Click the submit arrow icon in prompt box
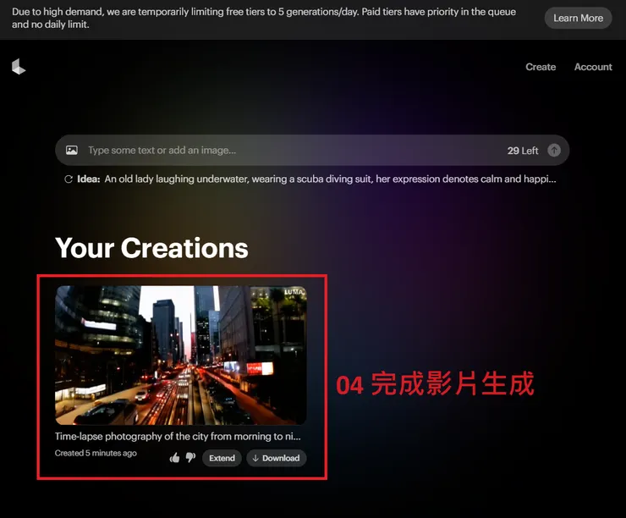 click(554, 150)
